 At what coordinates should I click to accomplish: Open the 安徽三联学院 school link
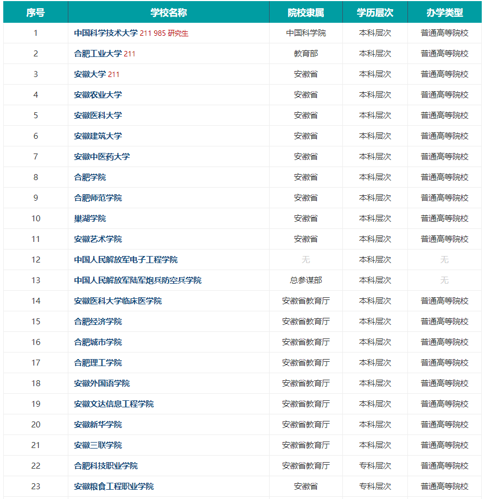pos(98,445)
